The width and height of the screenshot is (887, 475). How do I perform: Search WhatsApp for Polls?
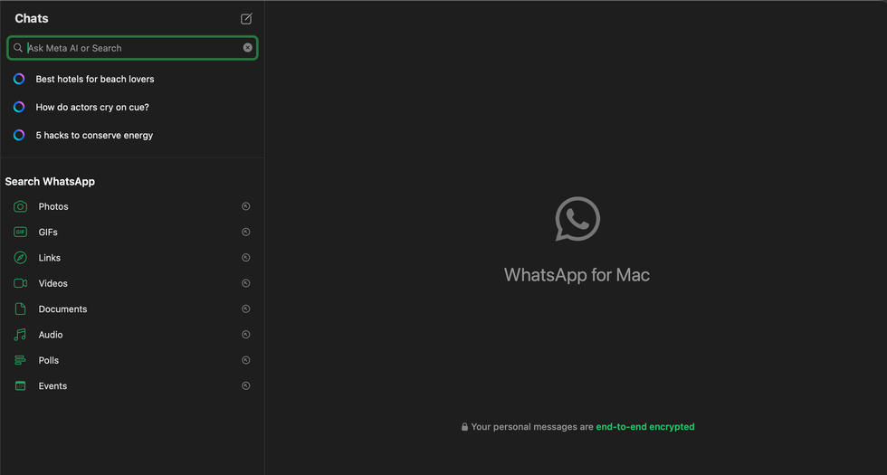[x=132, y=360]
